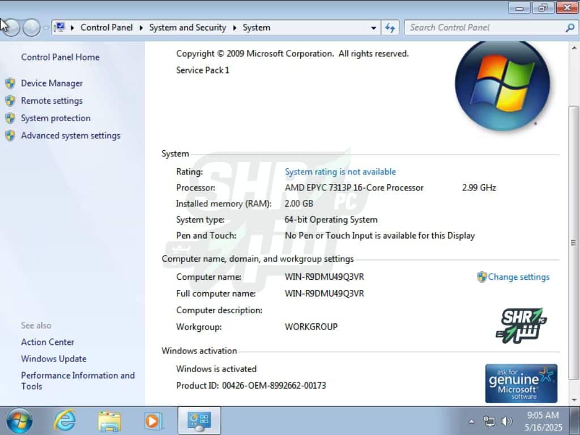
Task: Click the shield icon next to Change settings
Action: pyautogui.click(x=481, y=276)
